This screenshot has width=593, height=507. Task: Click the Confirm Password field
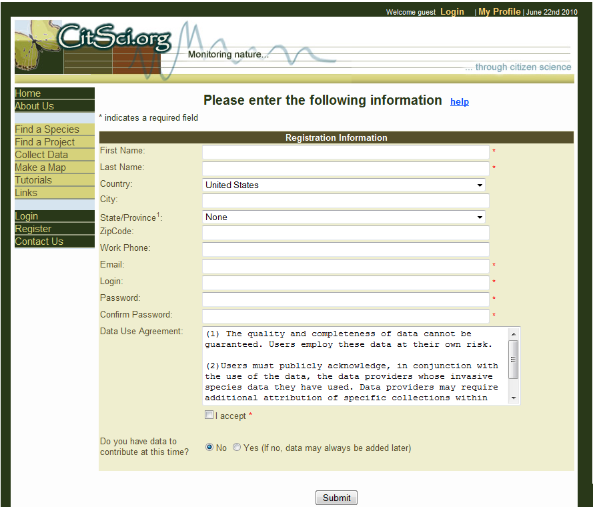(346, 316)
